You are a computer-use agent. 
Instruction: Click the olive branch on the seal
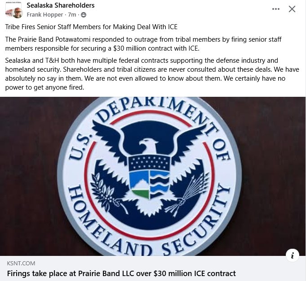tap(106, 193)
